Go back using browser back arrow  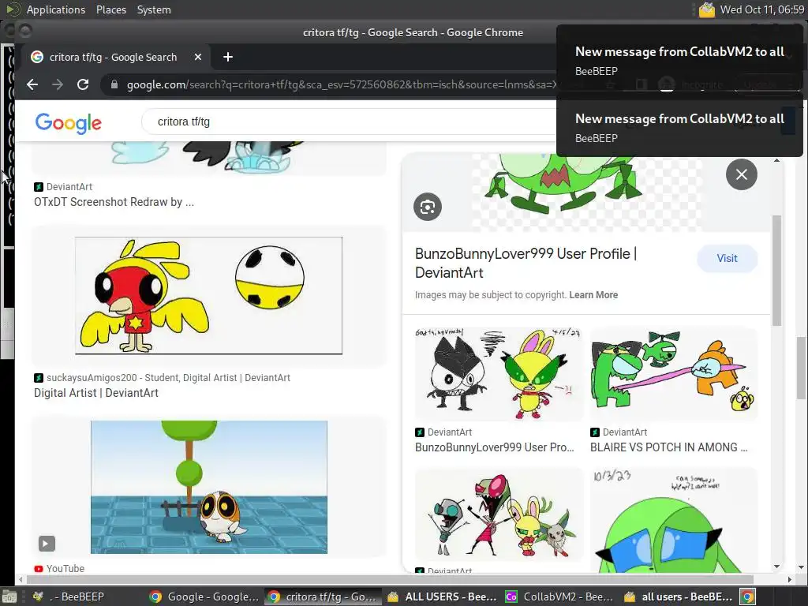(x=32, y=84)
